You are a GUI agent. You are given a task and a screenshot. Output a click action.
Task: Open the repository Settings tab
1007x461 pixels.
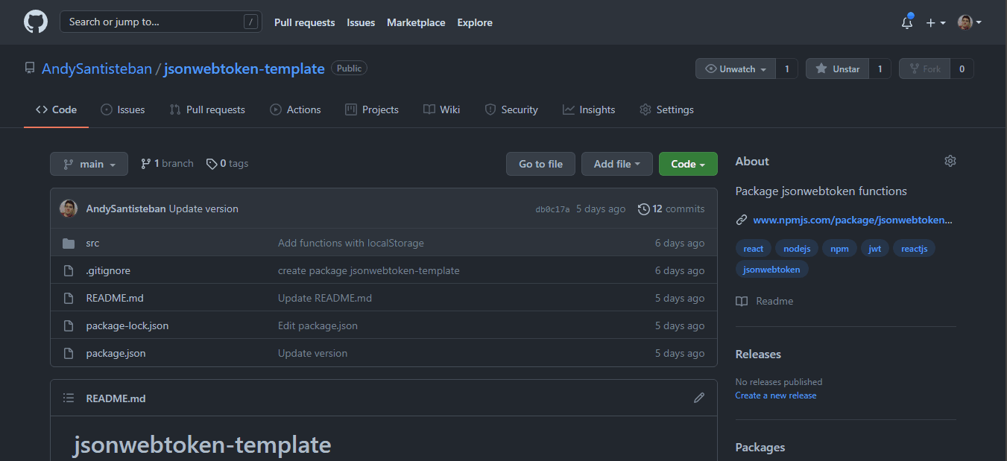click(666, 109)
